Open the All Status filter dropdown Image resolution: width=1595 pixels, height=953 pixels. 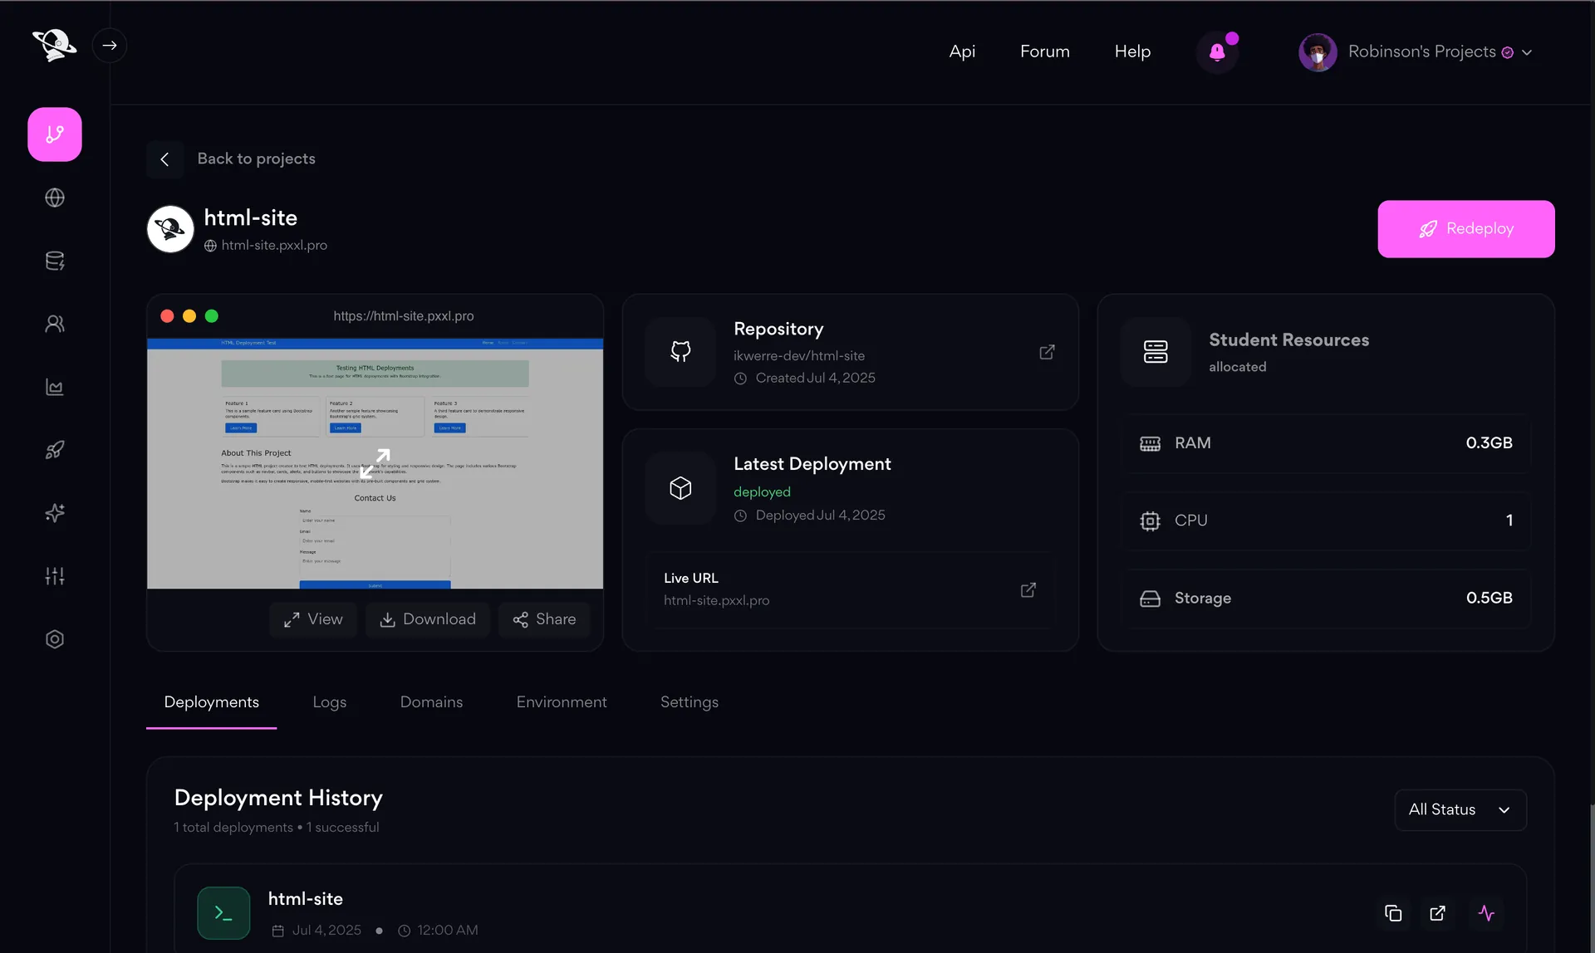[x=1460, y=809]
